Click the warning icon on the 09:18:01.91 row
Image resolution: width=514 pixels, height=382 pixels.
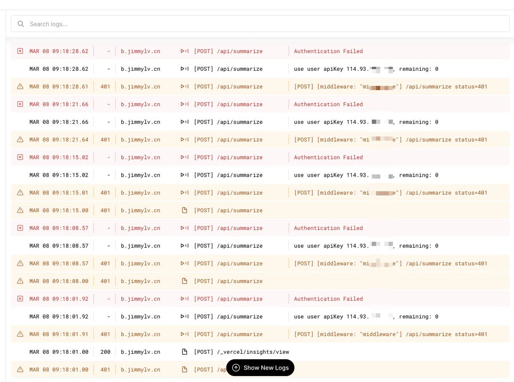(x=20, y=334)
